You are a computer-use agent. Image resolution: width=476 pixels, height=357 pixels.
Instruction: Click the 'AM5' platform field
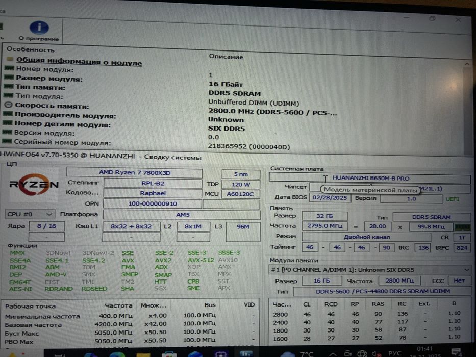(182, 215)
